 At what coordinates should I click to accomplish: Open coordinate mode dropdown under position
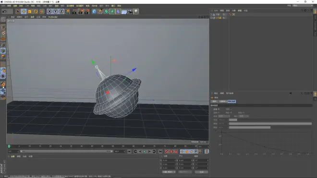click(169, 172)
